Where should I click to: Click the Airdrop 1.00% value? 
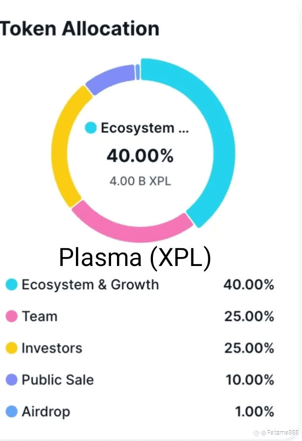254,411
